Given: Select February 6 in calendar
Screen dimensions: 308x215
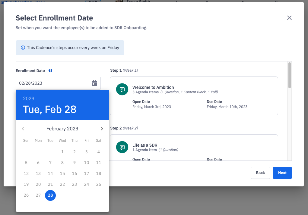Looking at the screenshot, I should coord(38,163).
